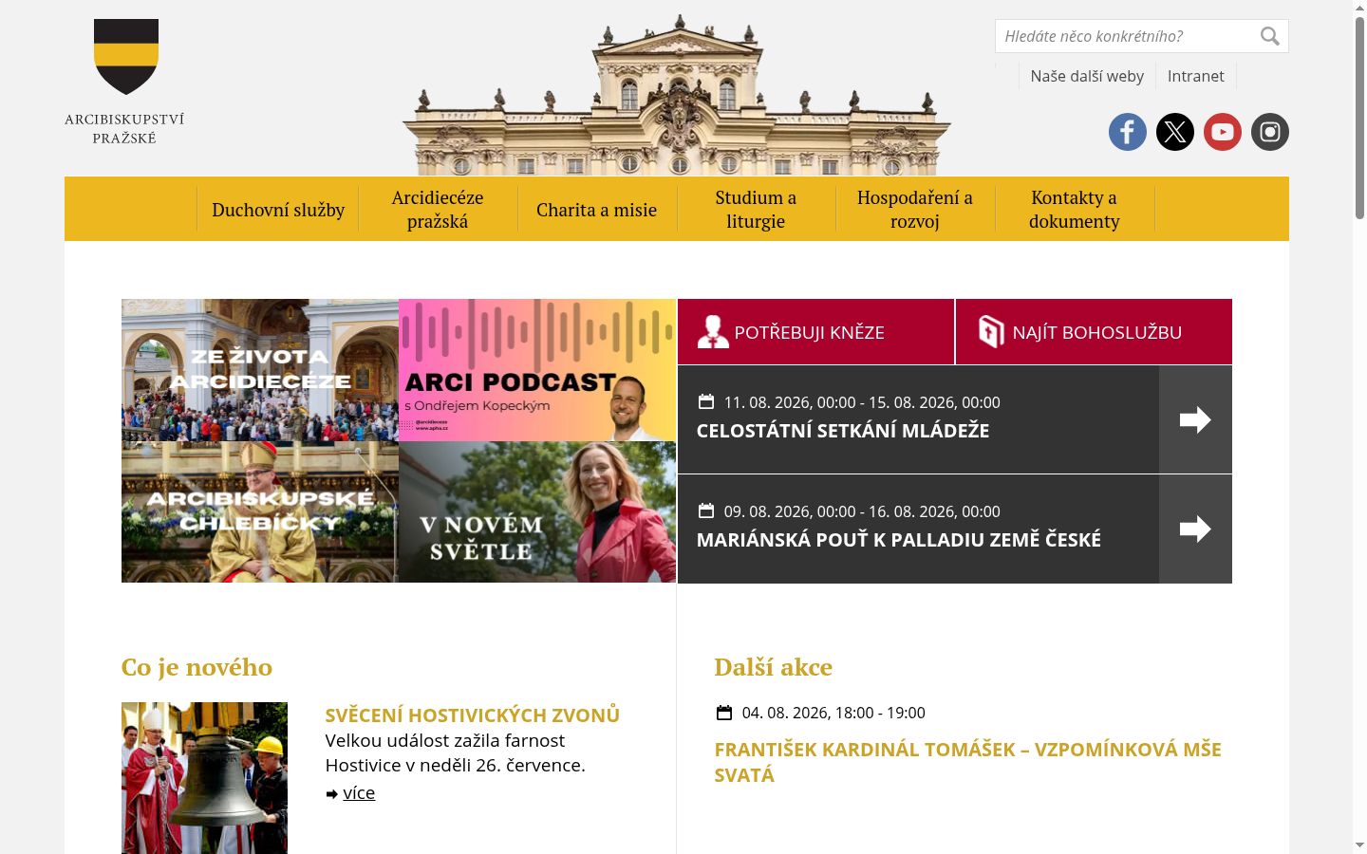Open the Charita a misie menu
The width and height of the screenshot is (1367, 854).
596,210
